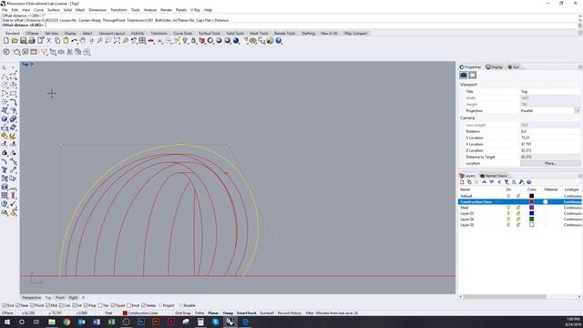This screenshot has height=328, width=583.
Task: Open Chrome from the Windows taskbar
Action: coord(66,322)
